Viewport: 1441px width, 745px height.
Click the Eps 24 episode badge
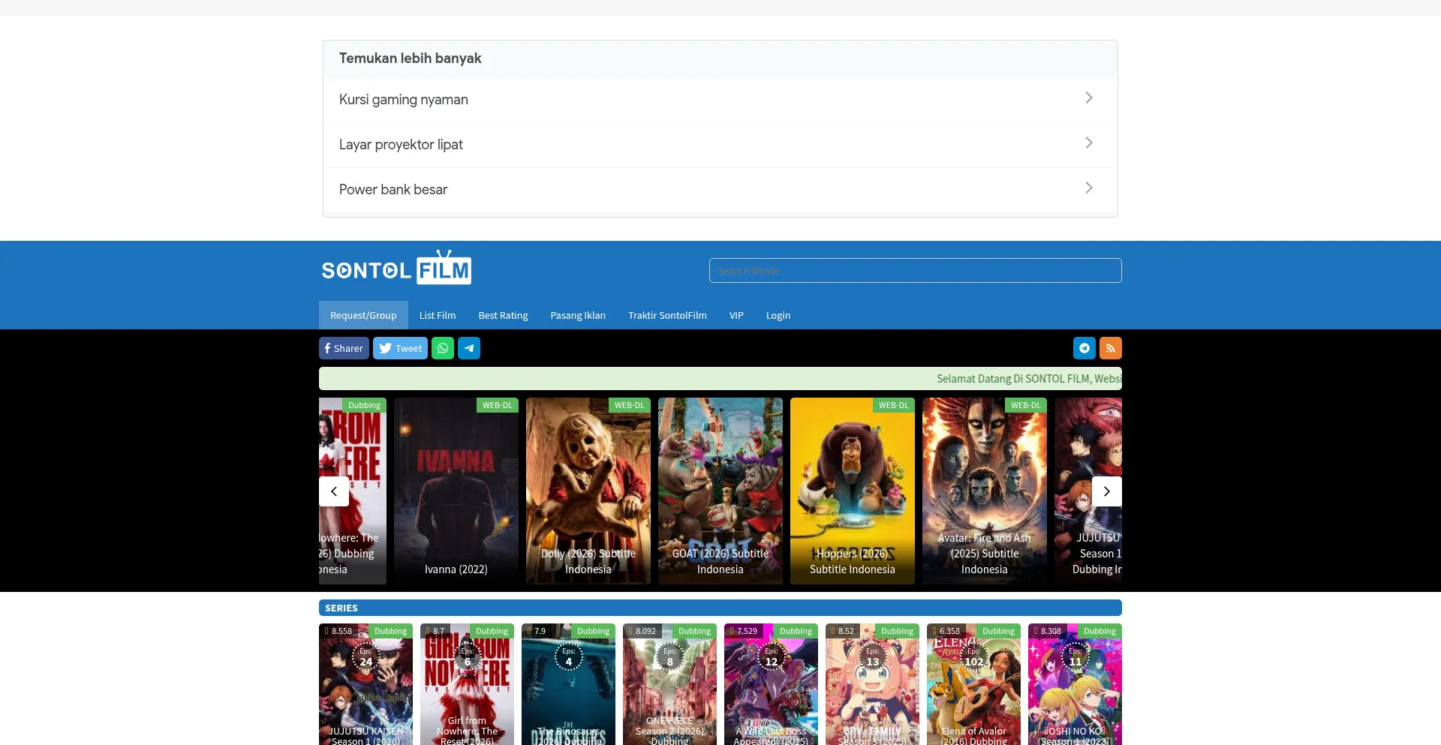(366, 657)
